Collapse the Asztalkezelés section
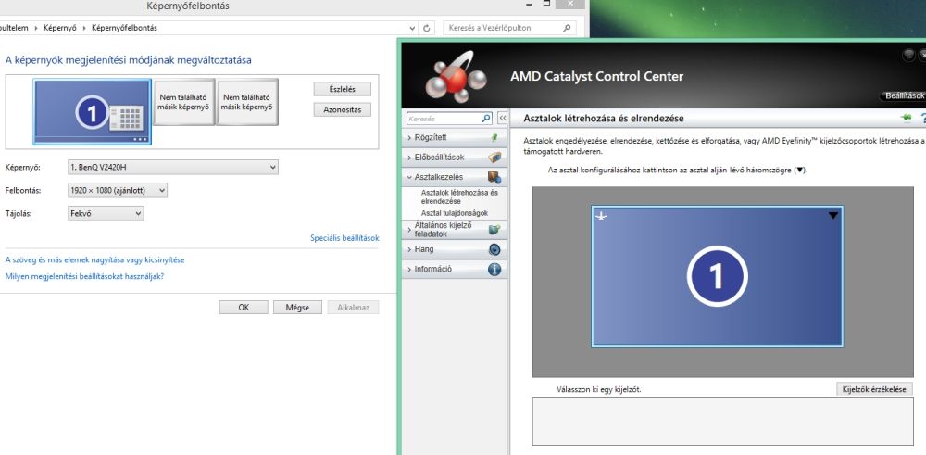Viewport: 926px width, 455px height. (409, 177)
